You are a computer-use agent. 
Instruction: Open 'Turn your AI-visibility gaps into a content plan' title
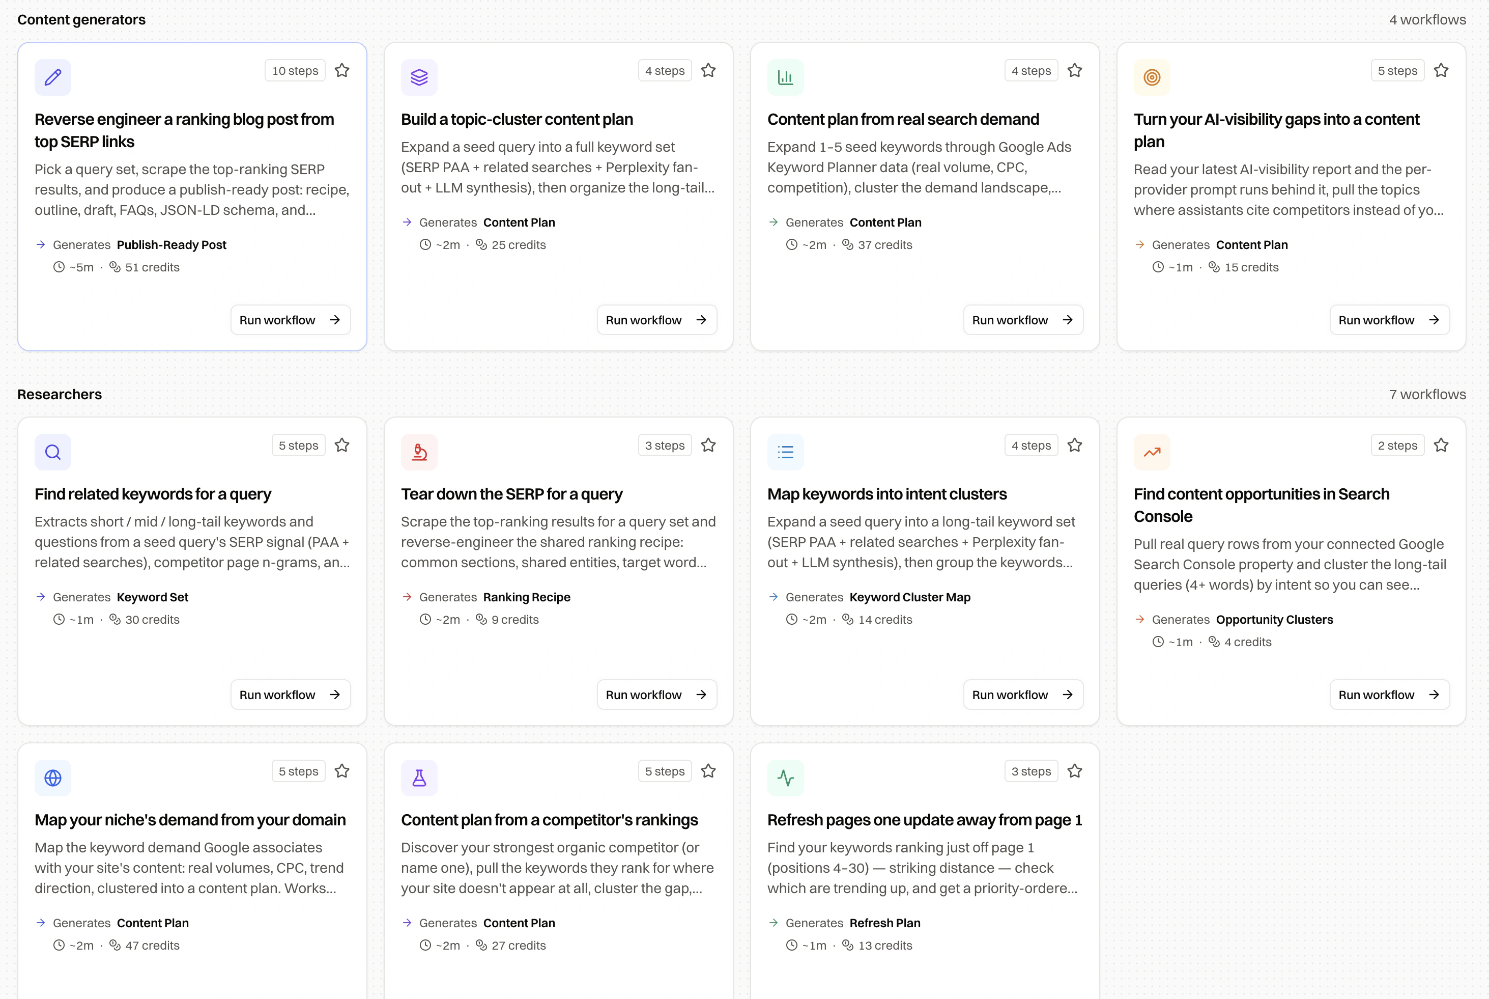[1276, 131]
